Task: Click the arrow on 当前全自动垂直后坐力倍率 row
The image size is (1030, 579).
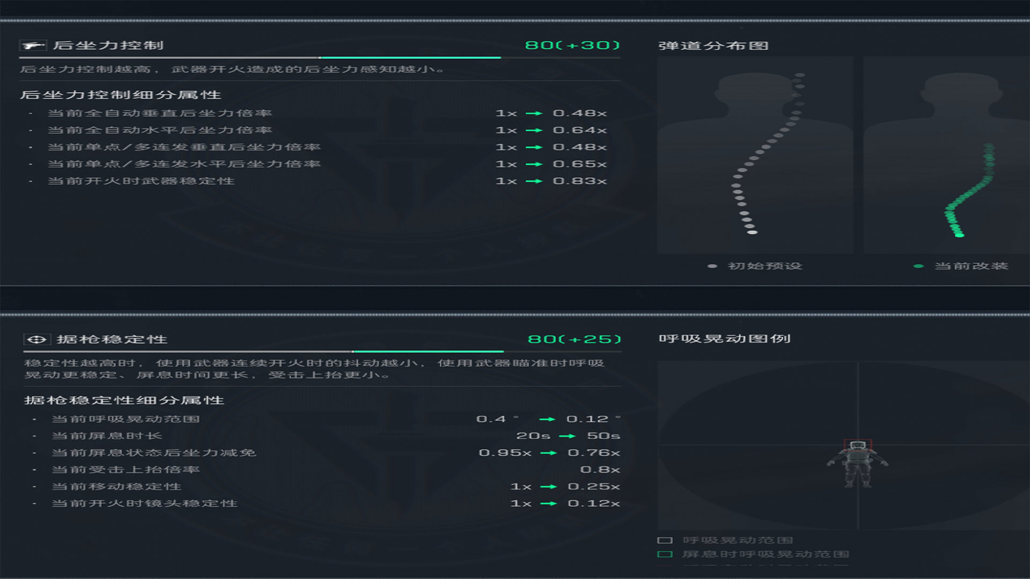Action: click(x=534, y=114)
